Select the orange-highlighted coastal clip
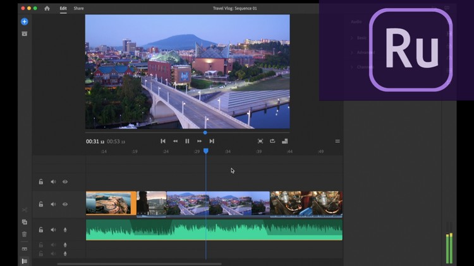 coord(111,203)
